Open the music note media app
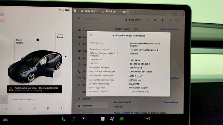 [x=74, y=119]
